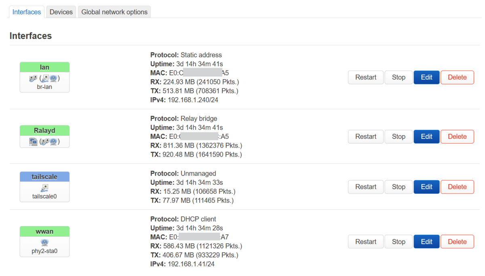This screenshot has height=276, width=485.
Task: Restart the wwan DHCP client interface
Action: point(366,242)
